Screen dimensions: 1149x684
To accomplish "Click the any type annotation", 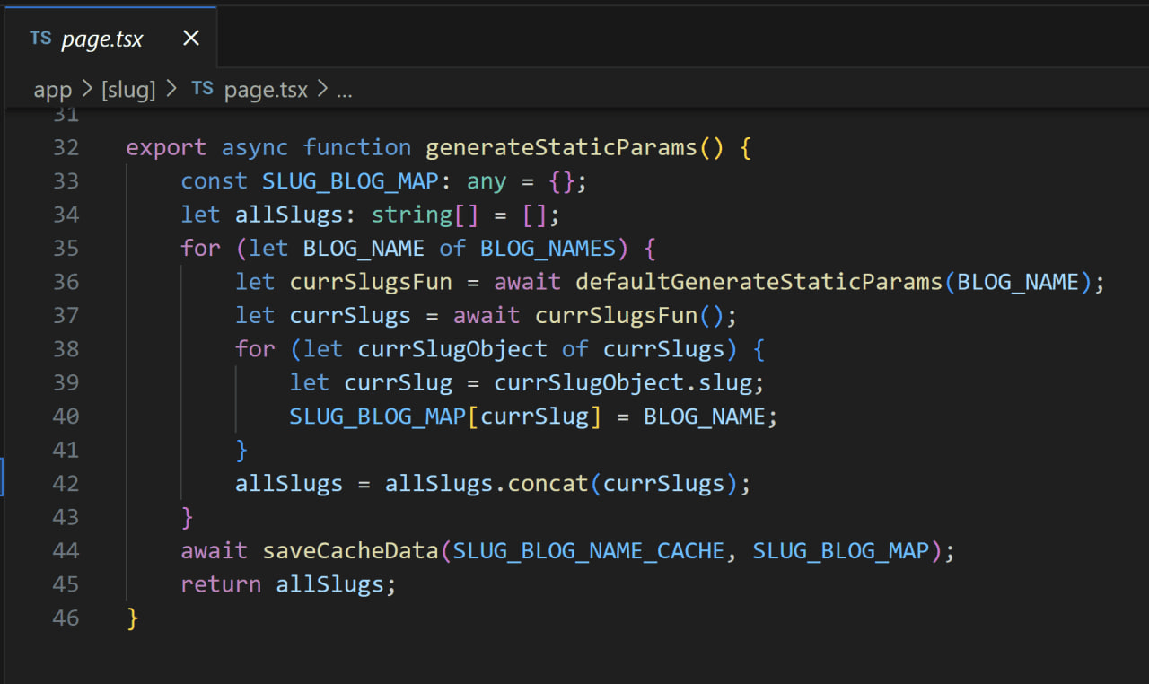I will click(x=487, y=181).
